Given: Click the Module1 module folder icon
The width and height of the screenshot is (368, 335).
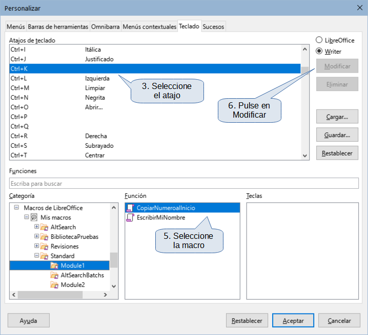Looking at the screenshot, I should [x=54, y=265].
